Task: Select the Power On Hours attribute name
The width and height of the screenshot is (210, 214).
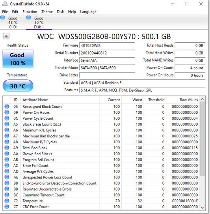Action: (x=36, y=113)
